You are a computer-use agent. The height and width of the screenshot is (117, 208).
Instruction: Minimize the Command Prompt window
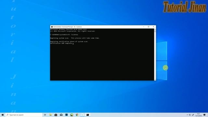click(144, 27)
